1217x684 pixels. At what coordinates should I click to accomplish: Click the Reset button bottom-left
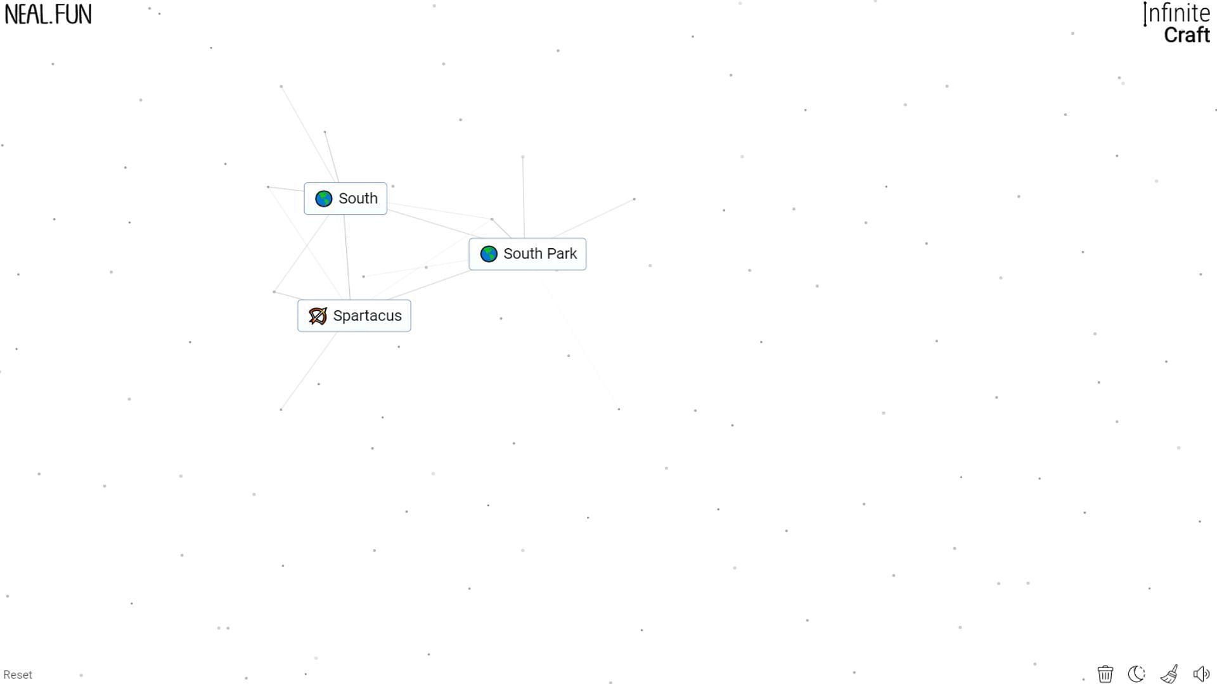[18, 674]
